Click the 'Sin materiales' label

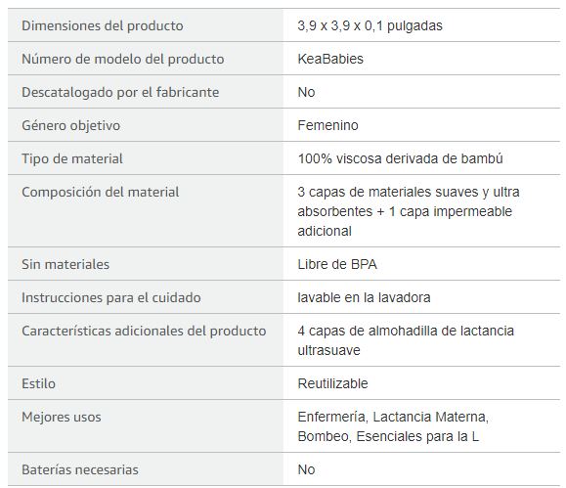point(65,264)
